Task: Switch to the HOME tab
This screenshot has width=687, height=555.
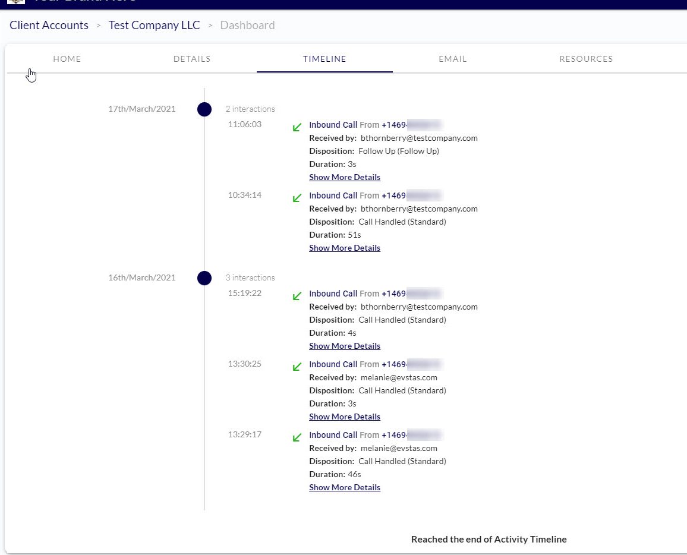Action: coord(67,58)
